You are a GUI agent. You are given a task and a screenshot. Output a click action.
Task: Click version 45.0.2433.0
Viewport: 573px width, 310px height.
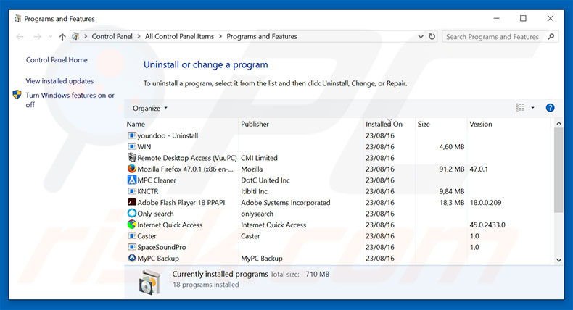coord(487,225)
